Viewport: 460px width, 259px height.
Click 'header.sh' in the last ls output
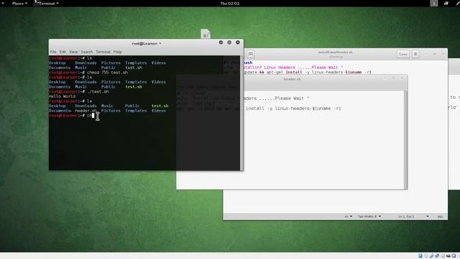click(x=86, y=111)
